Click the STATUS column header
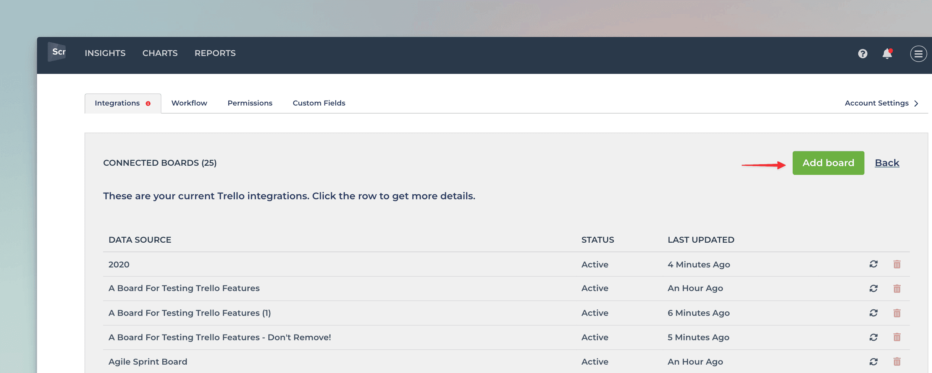 click(x=598, y=240)
